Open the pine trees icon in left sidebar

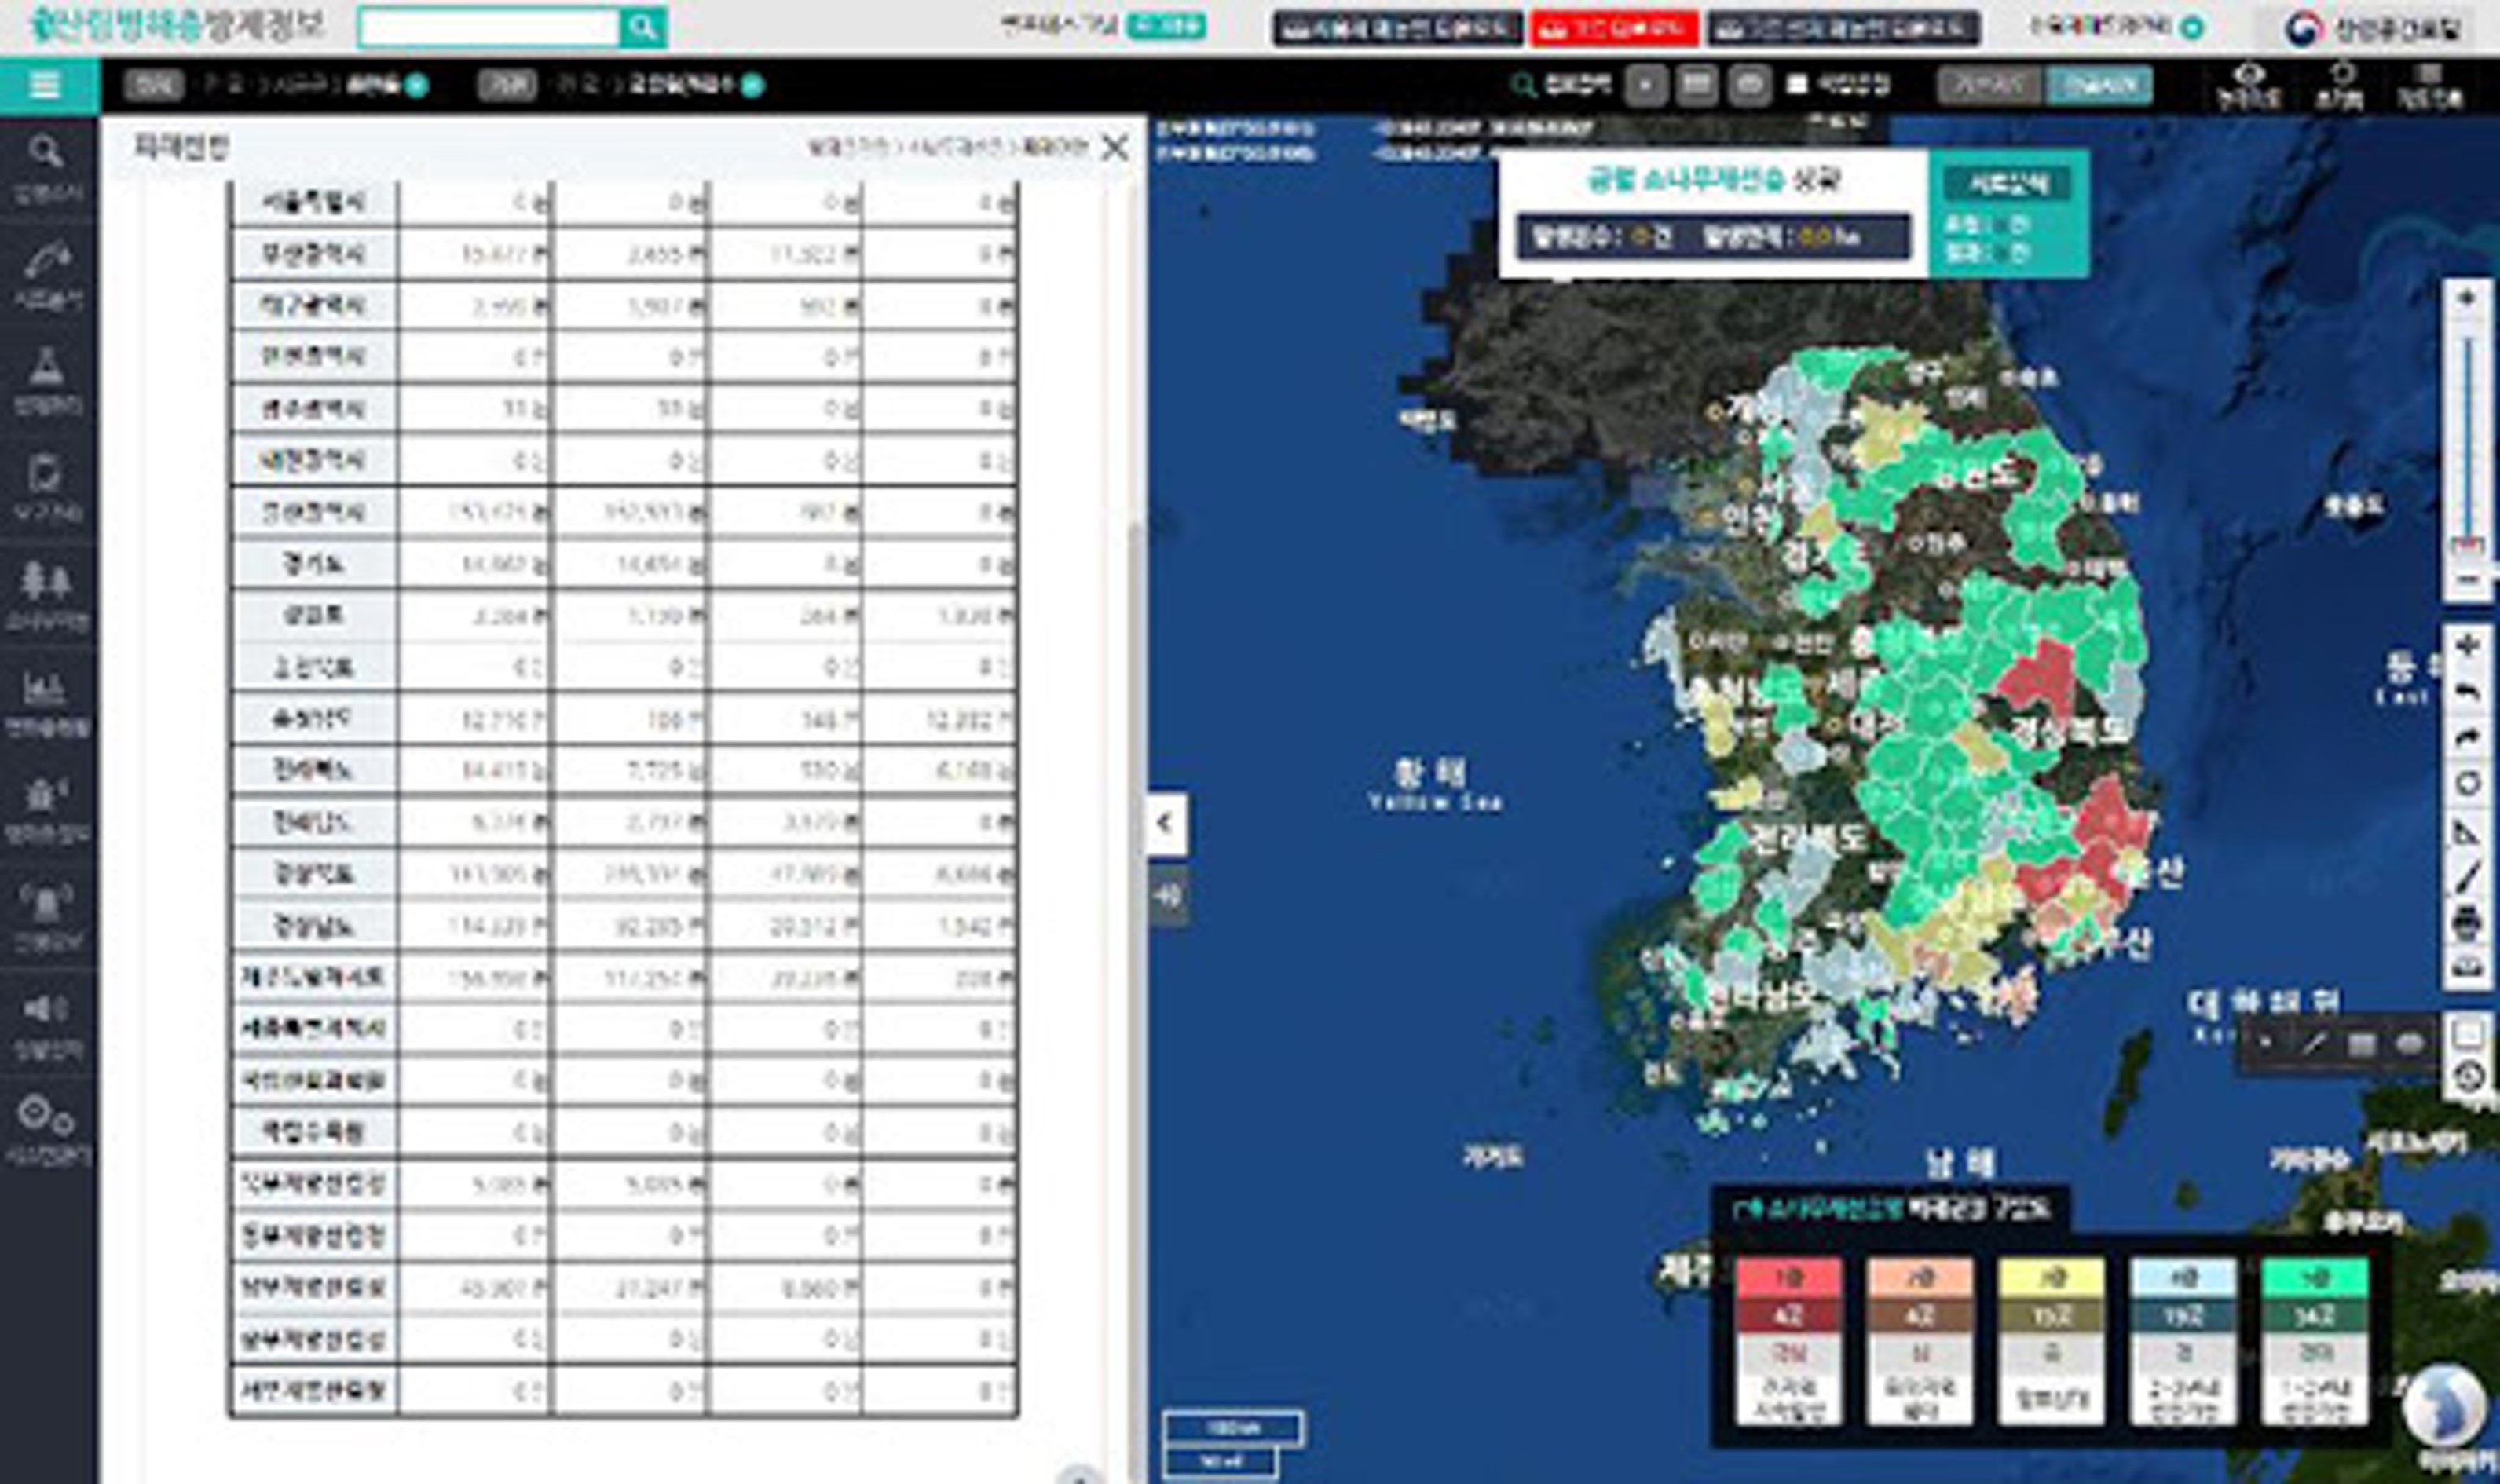pos(47,594)
